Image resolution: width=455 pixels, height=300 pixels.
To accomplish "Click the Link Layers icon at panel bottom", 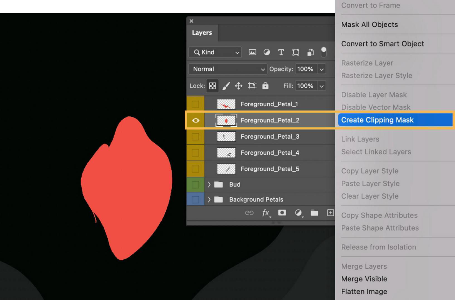I will point(249,213).
